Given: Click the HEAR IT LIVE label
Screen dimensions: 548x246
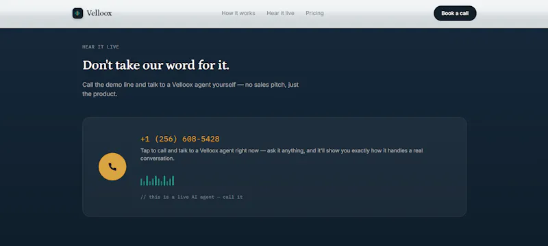Looking at the screenshot, I should [x=101, y=46].
